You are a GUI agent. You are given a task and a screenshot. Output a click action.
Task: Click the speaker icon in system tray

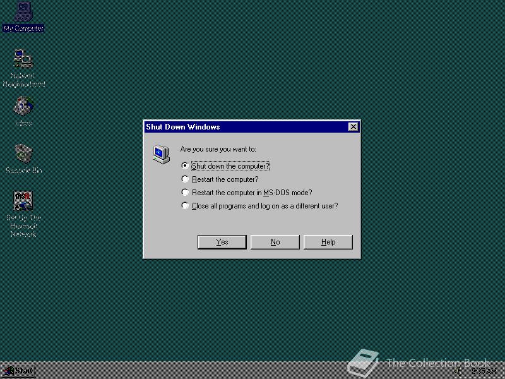click(x=458, y=371)
